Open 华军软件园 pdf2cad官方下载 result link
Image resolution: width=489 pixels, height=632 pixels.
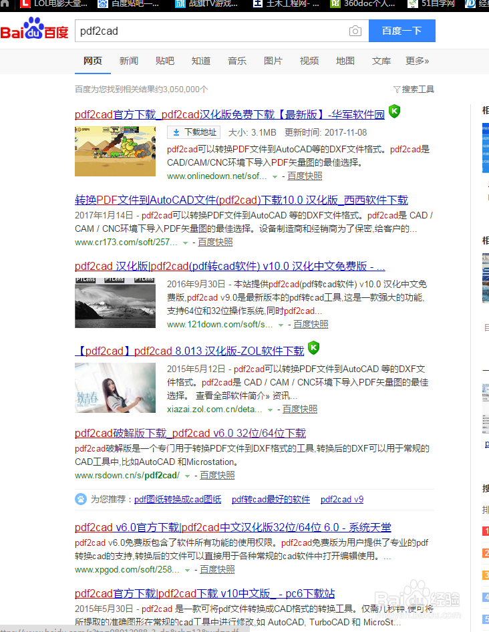(230, 114)
